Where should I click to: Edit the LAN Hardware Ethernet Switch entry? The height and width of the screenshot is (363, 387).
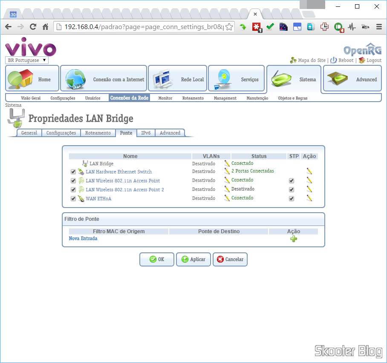coord(309,171)
